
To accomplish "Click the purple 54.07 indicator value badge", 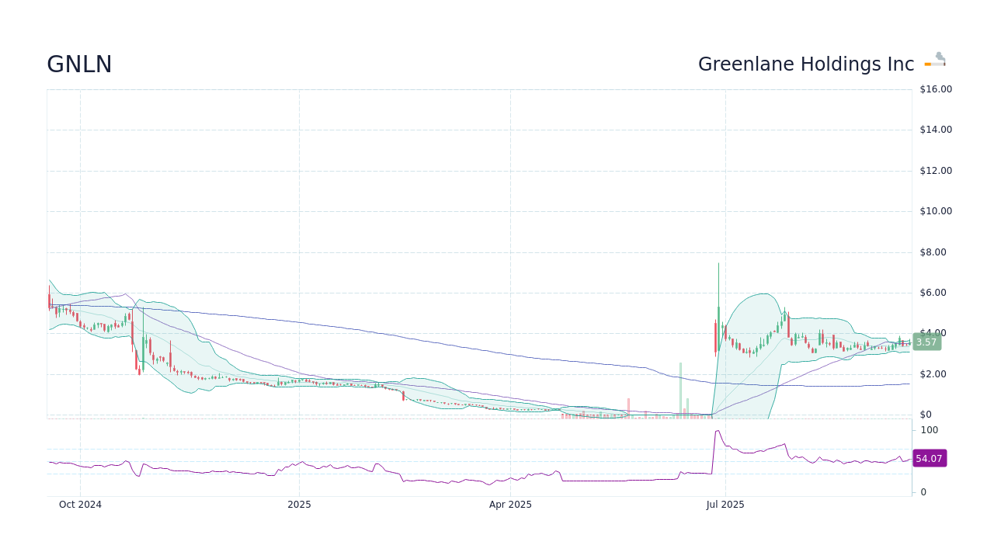I will point(929,458).
